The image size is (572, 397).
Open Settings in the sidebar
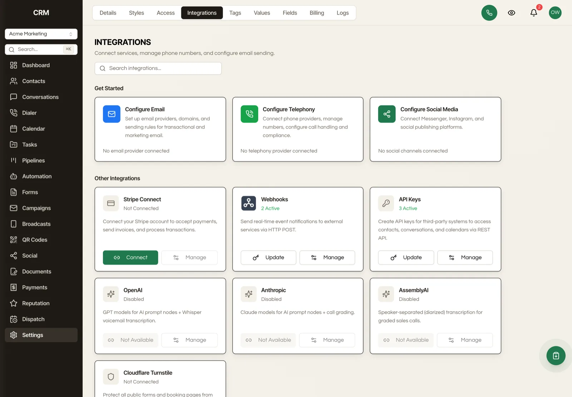click(x=41, y=335)
